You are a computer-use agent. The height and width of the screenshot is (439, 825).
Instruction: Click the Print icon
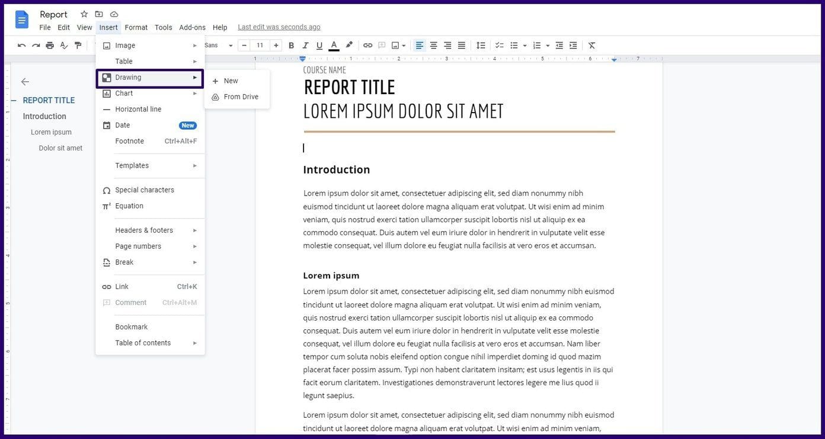[50, 46]
